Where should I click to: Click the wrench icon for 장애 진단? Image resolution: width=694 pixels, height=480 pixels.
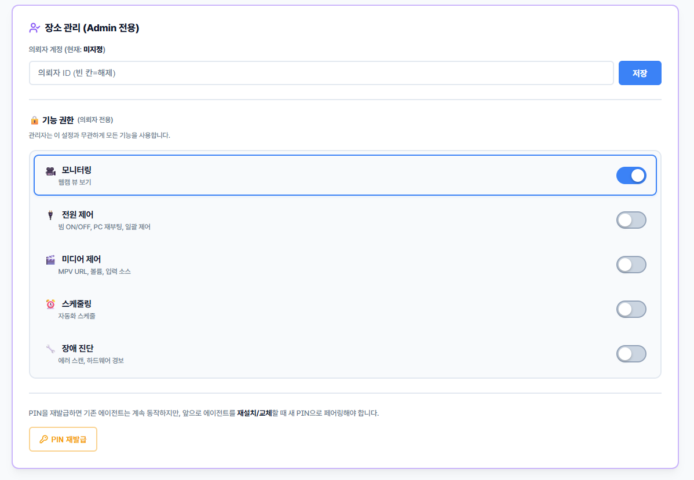[x=50, y=349]
